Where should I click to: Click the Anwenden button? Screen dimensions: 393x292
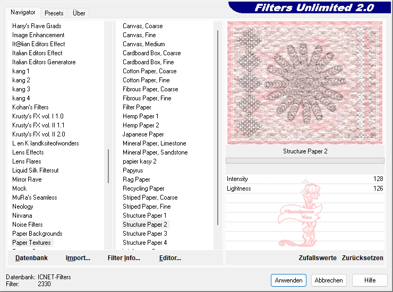[x=288, y=280]
